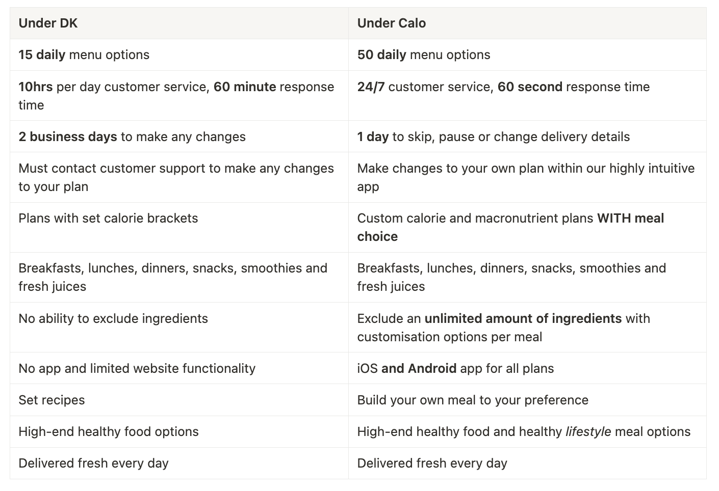Click "Plans with set calorie brackets" cell
719x491 pixels.
(x=108, y=219)
